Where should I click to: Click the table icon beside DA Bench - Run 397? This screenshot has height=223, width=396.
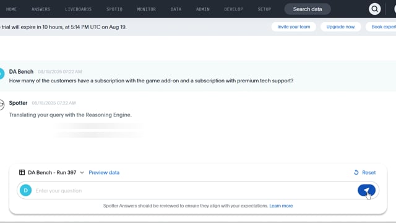[x=22, y=172]
